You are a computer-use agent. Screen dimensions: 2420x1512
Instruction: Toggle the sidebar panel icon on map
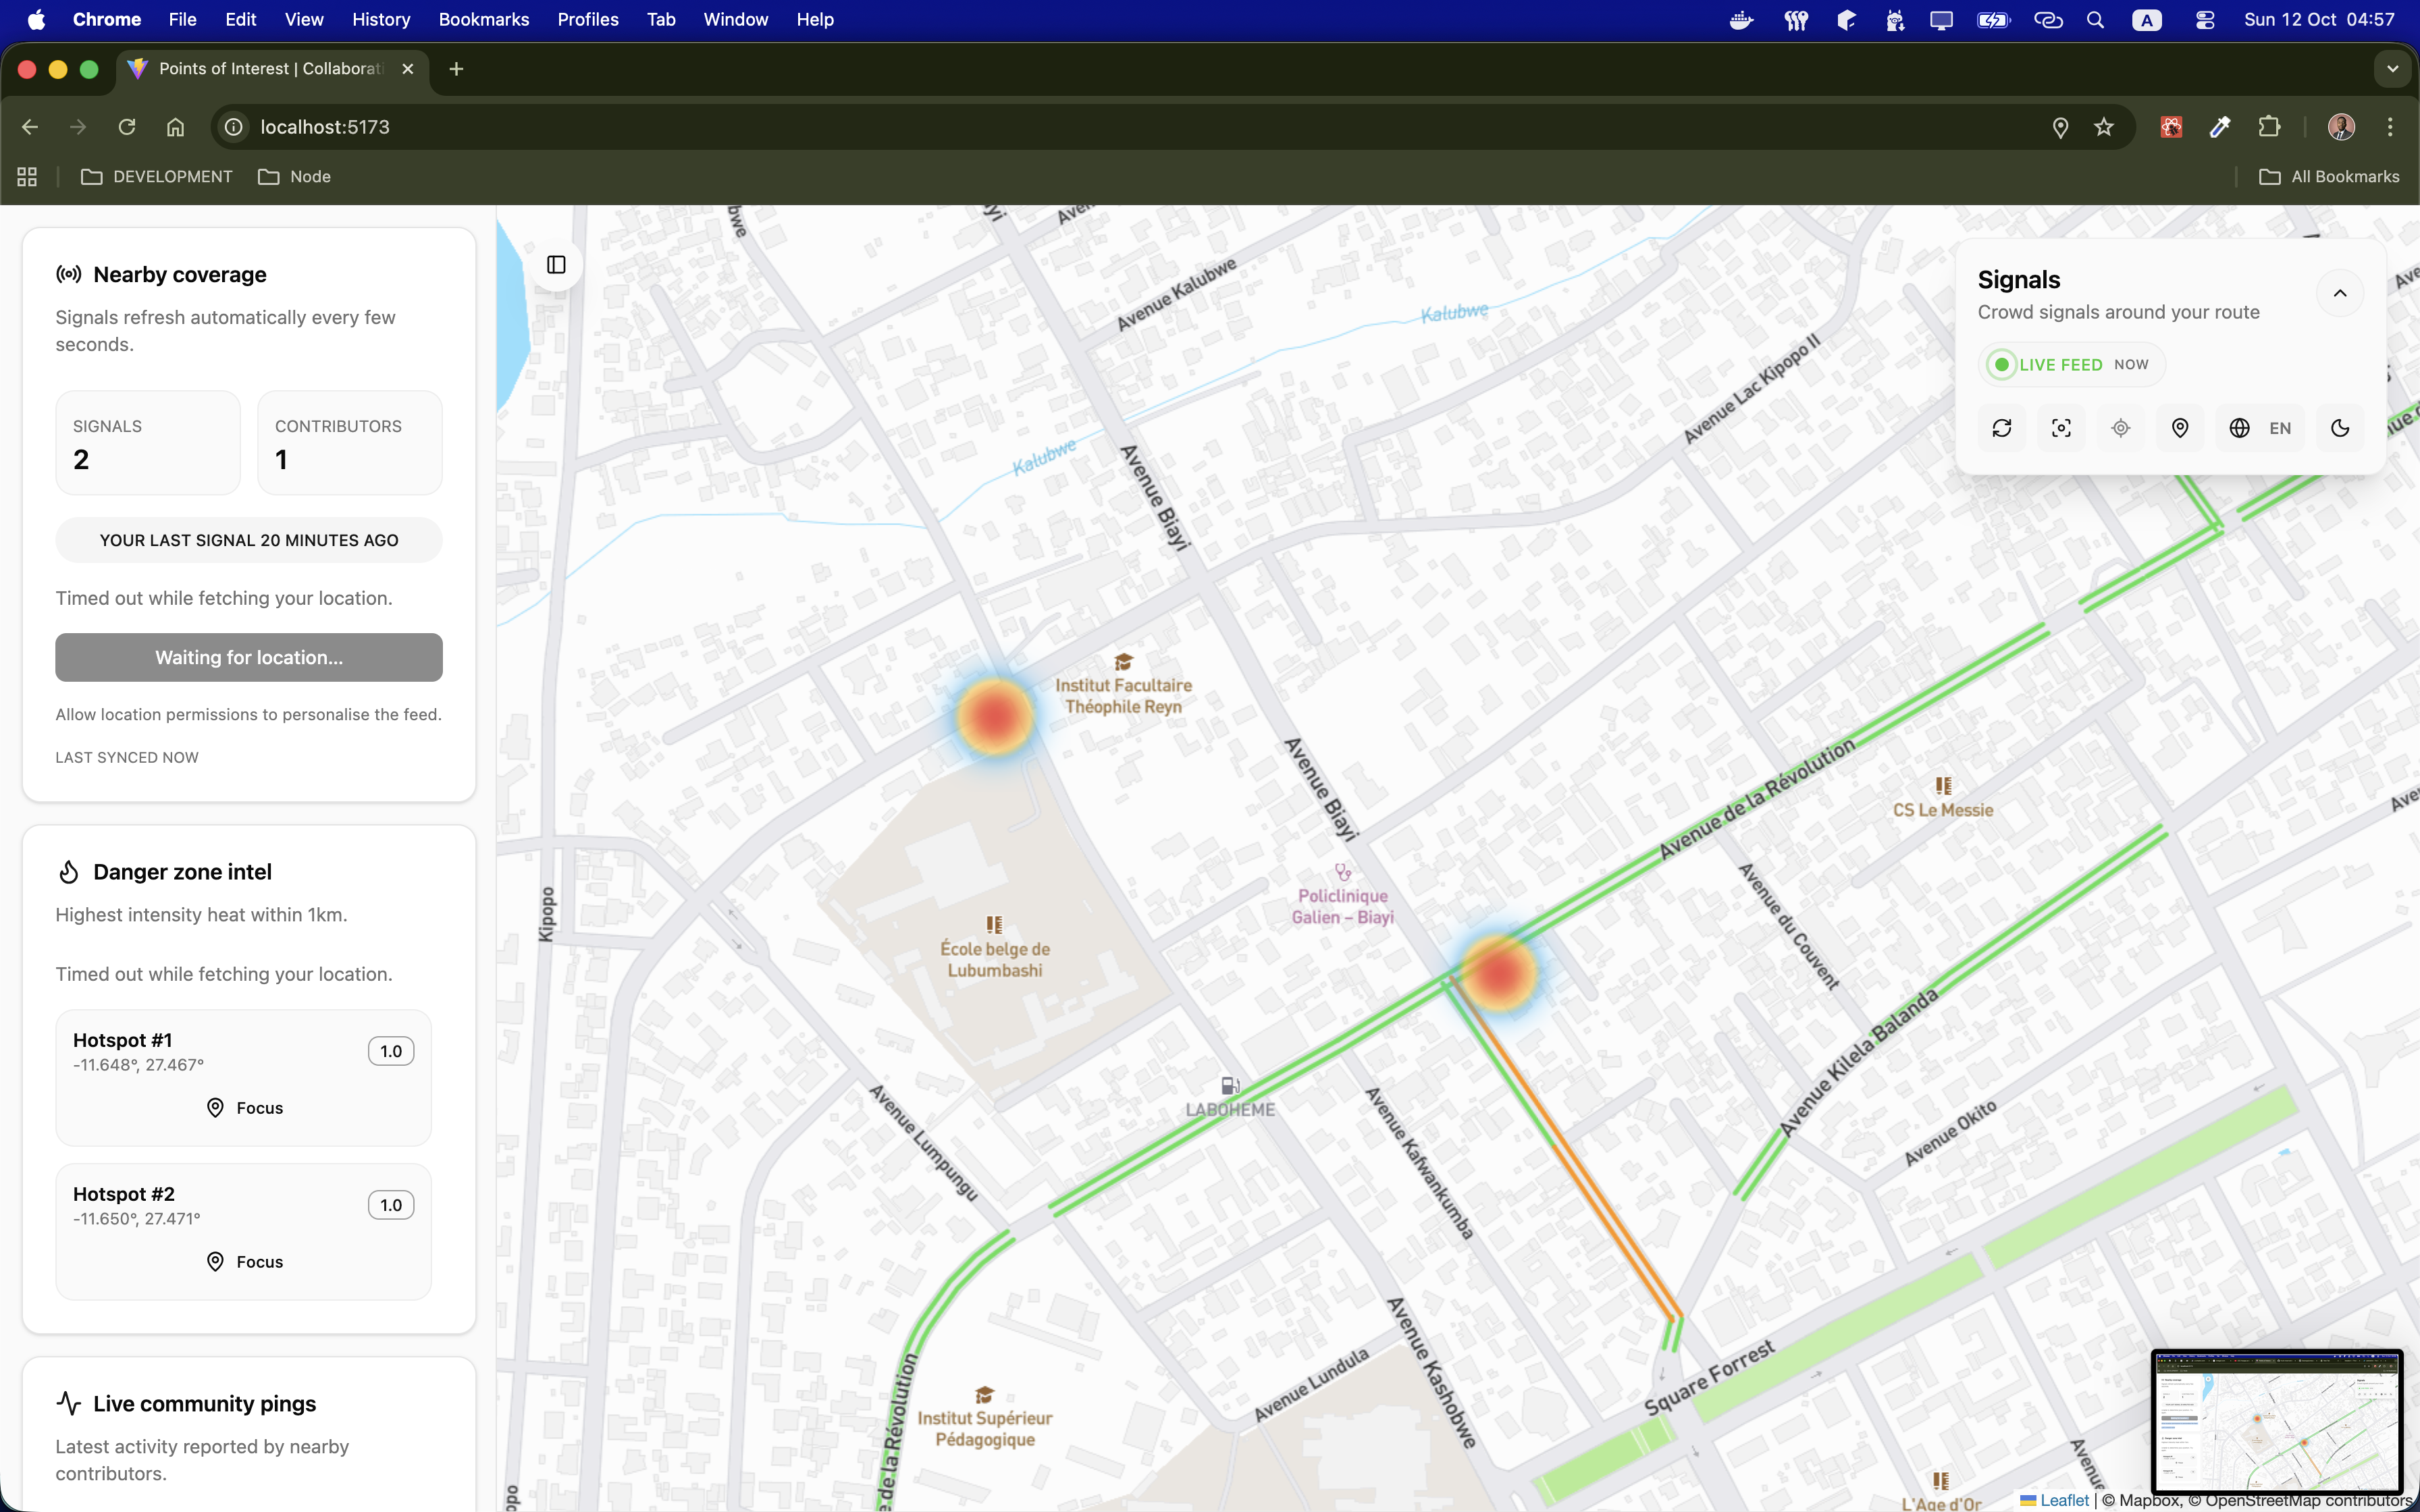tap(556, 265)
